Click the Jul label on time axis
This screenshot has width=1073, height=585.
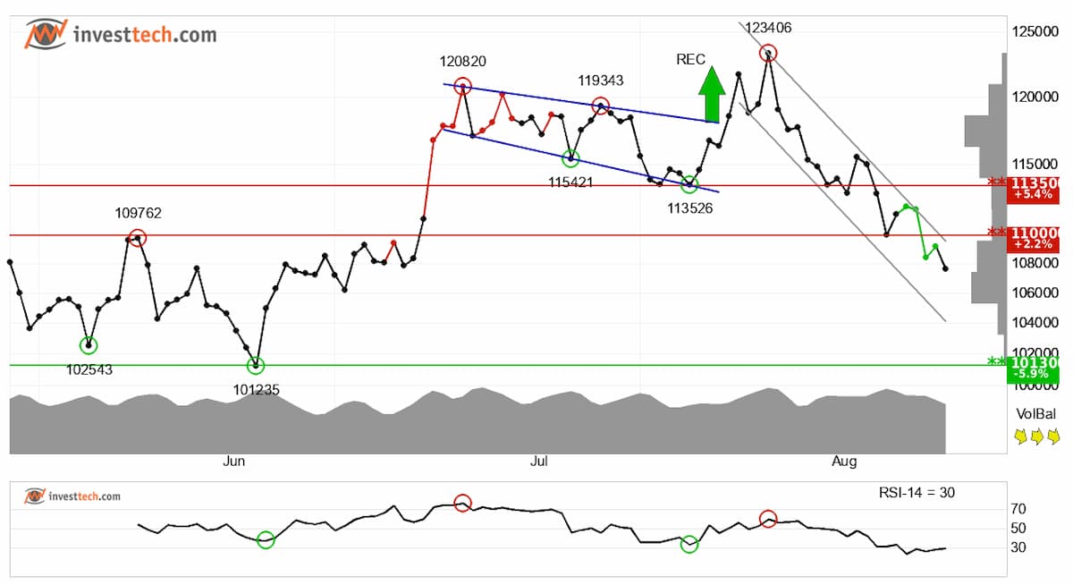pos(538,462)
